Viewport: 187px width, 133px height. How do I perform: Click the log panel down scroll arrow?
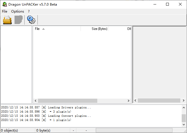[184, 125]
